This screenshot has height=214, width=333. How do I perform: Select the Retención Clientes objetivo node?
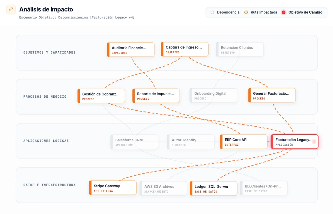(x=239, y=49)
